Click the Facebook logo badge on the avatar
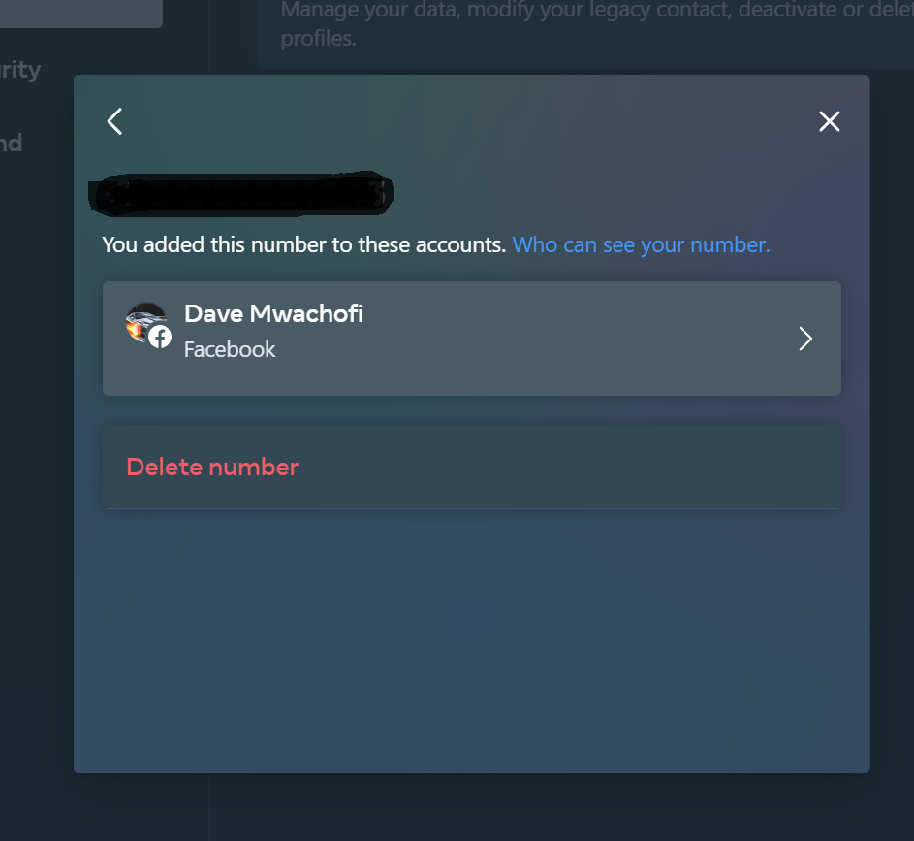Viewport: 914px width, 841px height. tap(160, 338)
